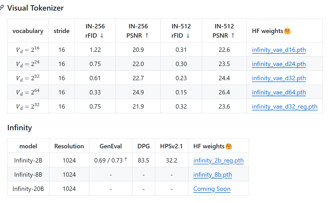The image size is (330, 203).
Task: Download infinity_vae_d32.pth checkpoint
Action: click(x=279, y=78)
